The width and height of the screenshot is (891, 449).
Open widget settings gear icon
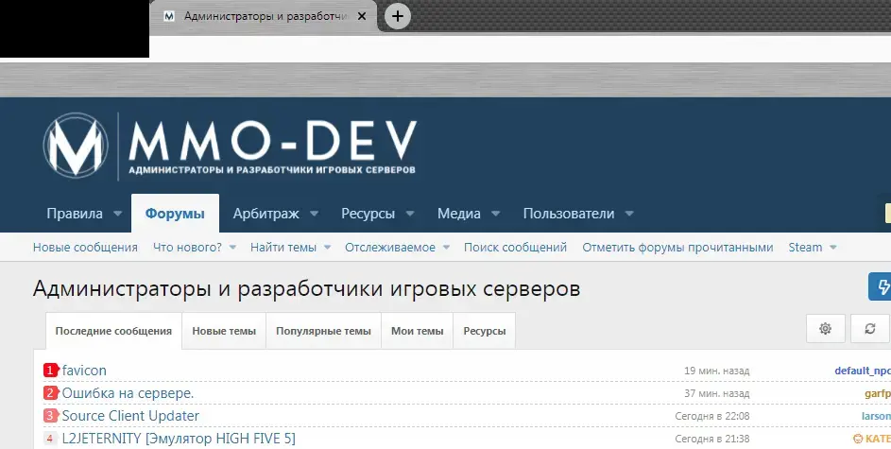pos(826,329)
